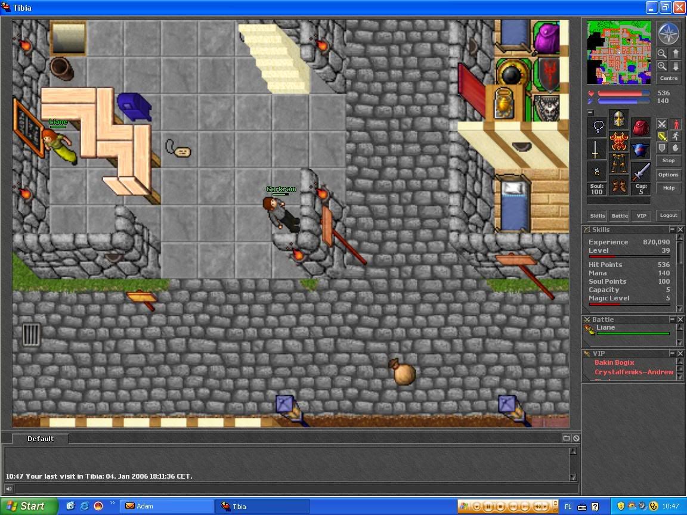Click the PL language indicator
This screenshot has height=515, width=687.
pyautogui.click(x=568, y=507)
